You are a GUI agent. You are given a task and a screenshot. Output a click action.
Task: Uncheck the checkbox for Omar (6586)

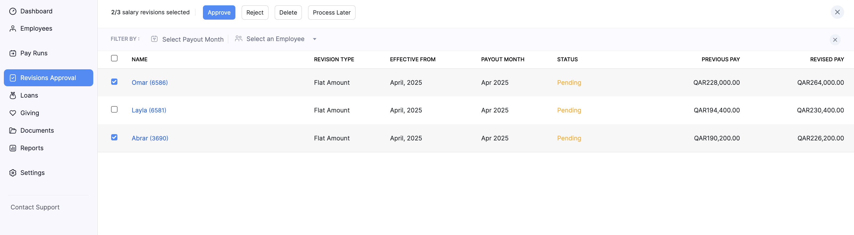pos(114,82)
